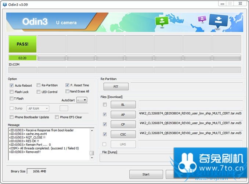Click the UMS file button
Screen dimensions: 249x184
click(x=123, y=144)
